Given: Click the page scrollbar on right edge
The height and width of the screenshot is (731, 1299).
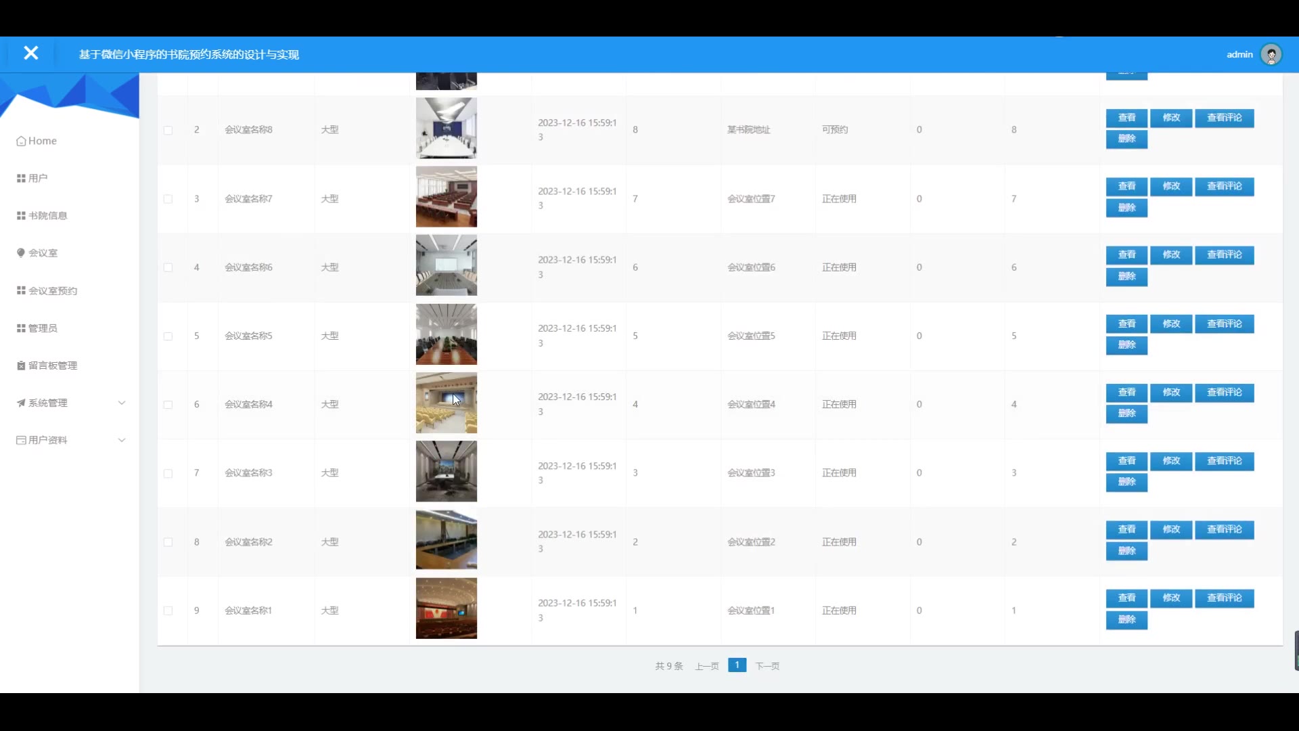Looking at the screenshot, I should coord(1296,650).
